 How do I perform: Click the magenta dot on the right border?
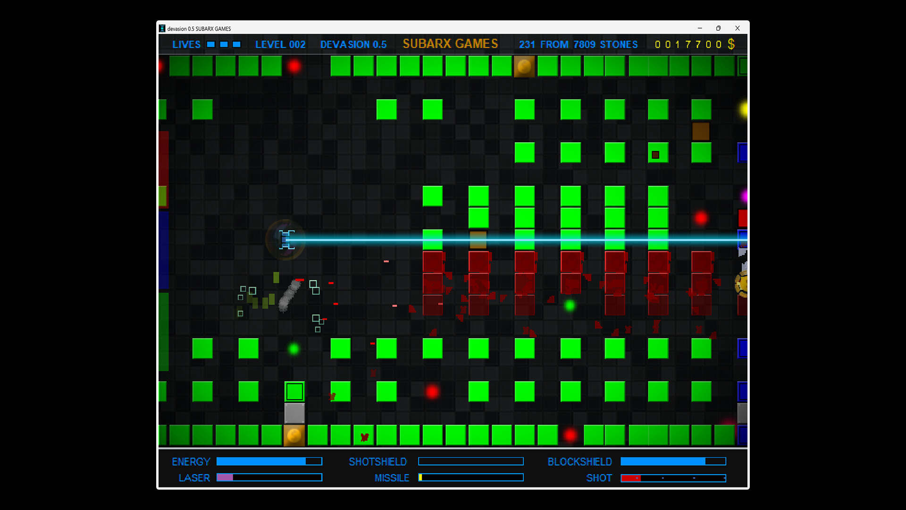[x=745, y=196]
